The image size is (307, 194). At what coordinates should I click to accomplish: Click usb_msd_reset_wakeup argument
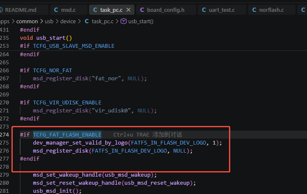(157, 183)
